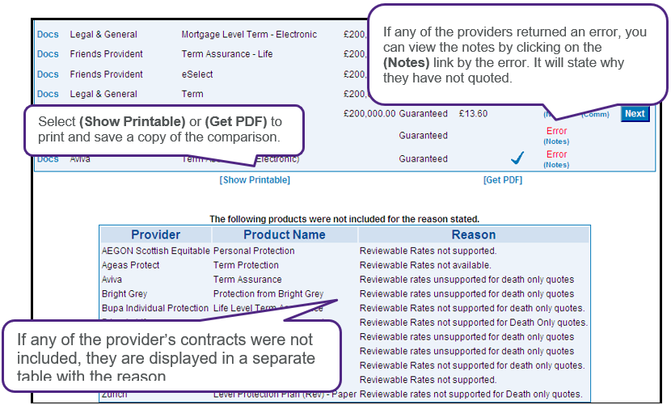671x405 pixels.
Task: Click the Term Assurance product name cell
Action: 247,280
